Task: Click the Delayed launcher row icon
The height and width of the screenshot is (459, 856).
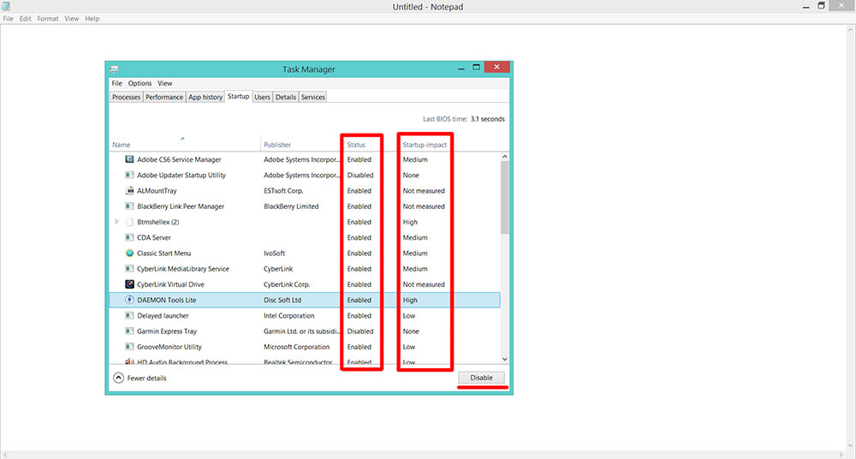Action: pos(129,315)
